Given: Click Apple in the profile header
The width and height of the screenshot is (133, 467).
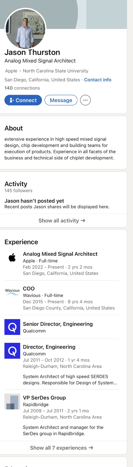Looking at the screenshot, I should click(x=11, y=71).
